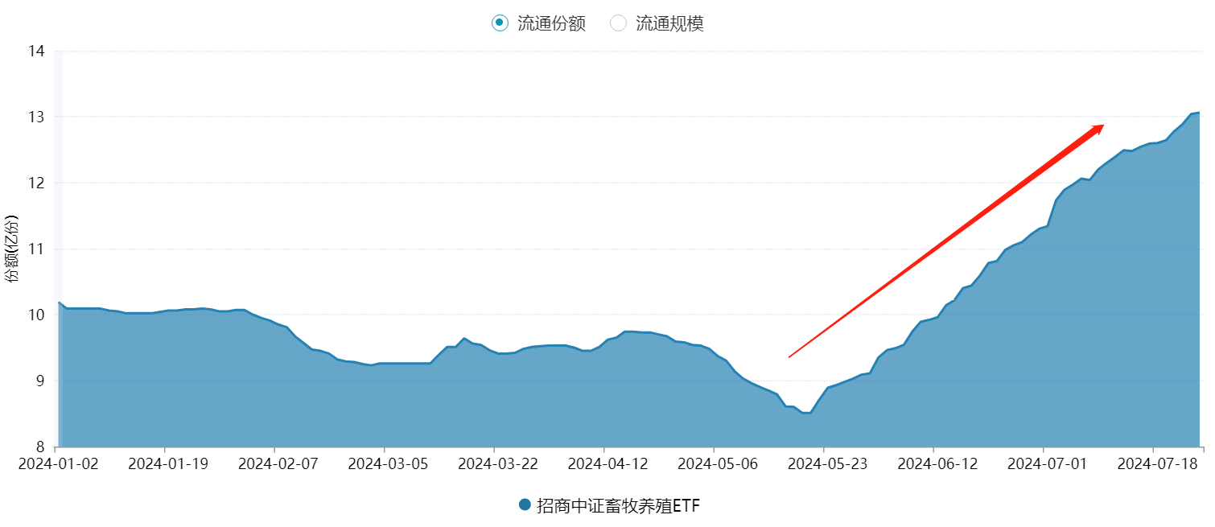
Task: Switch to the 流通规模 radio option
Action: click(618, 23)
